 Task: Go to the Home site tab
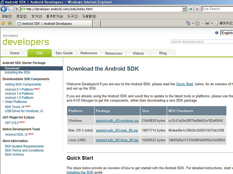pos(15,53)
